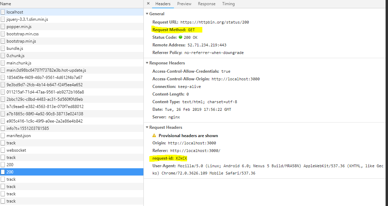Select the Response tab

206,4
